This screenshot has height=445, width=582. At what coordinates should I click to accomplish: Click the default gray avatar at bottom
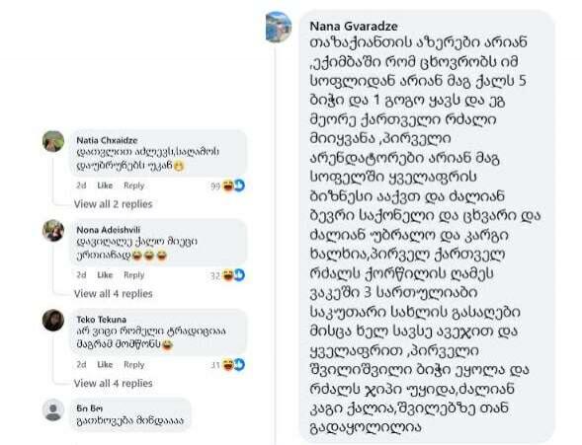[53, 409]
